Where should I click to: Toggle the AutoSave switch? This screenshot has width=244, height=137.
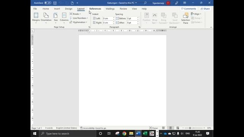click(x=47, y=3)
